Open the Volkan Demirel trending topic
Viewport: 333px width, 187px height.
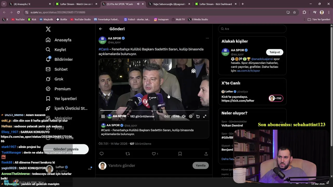pos(232,125)
